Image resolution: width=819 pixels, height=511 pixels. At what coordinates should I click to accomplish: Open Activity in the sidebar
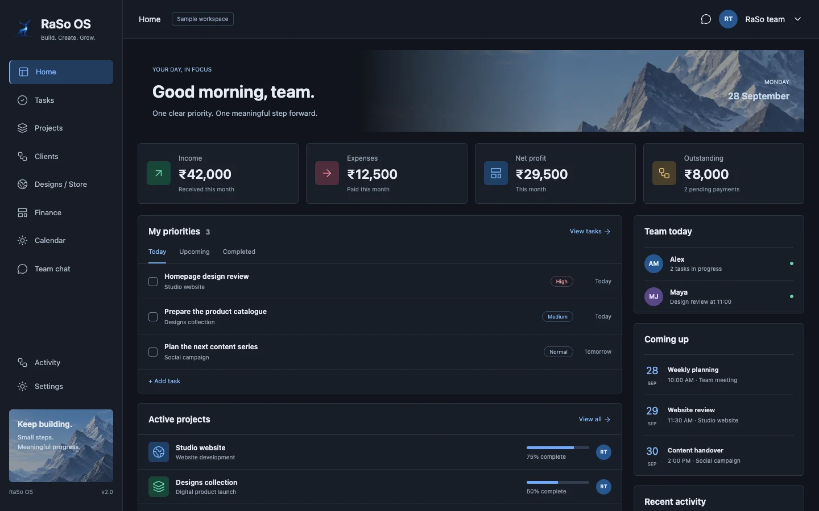(x=61, y=362)
